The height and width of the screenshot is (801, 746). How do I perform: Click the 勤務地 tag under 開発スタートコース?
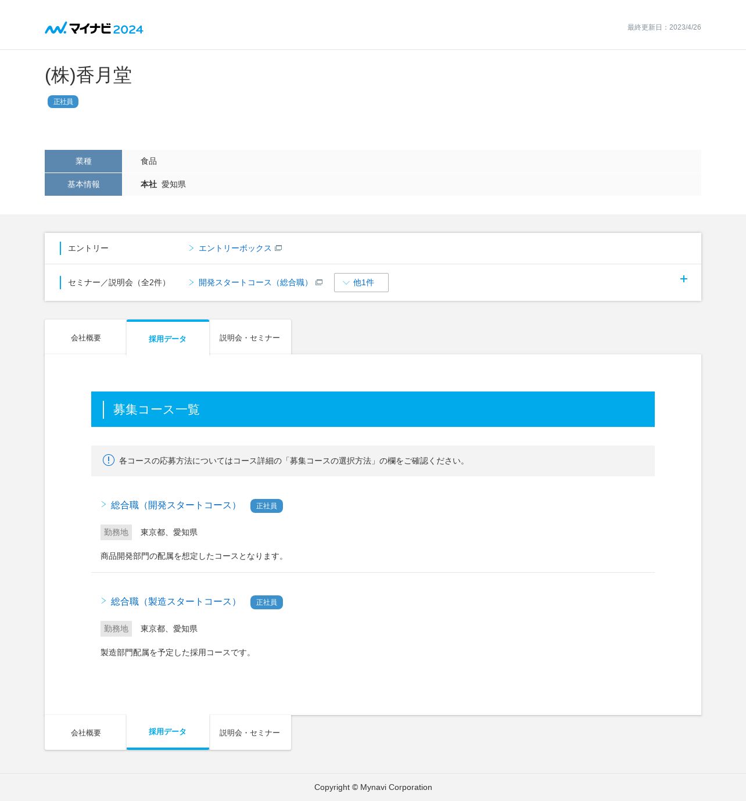click(x=116, y=532)
